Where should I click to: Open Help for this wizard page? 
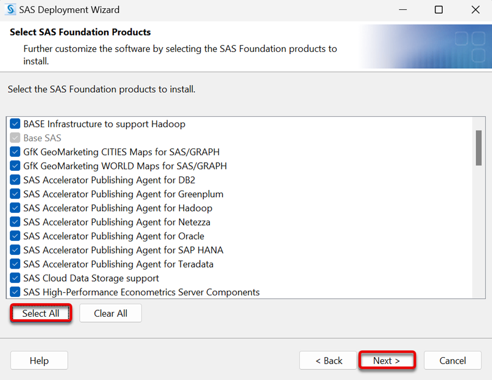click(39, 360)
